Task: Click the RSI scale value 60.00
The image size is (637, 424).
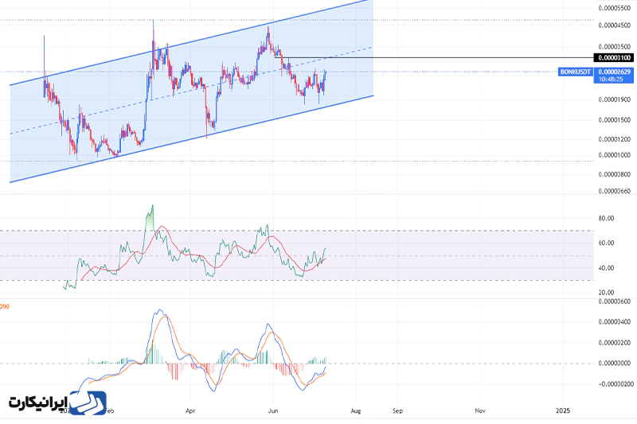Action: coord(606,243)
